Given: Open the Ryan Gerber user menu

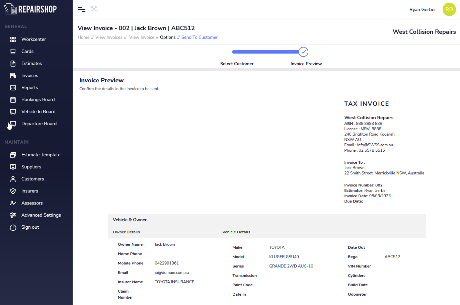Looking at the screenshot, I should coord(423,9).
